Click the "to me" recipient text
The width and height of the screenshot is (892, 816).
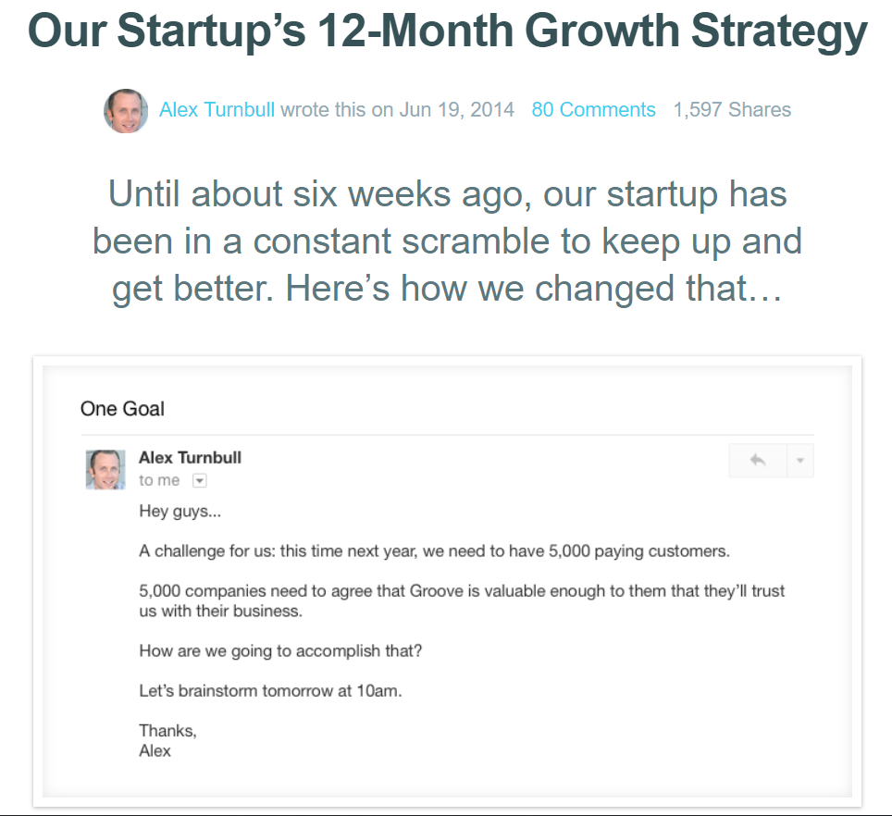159,481
